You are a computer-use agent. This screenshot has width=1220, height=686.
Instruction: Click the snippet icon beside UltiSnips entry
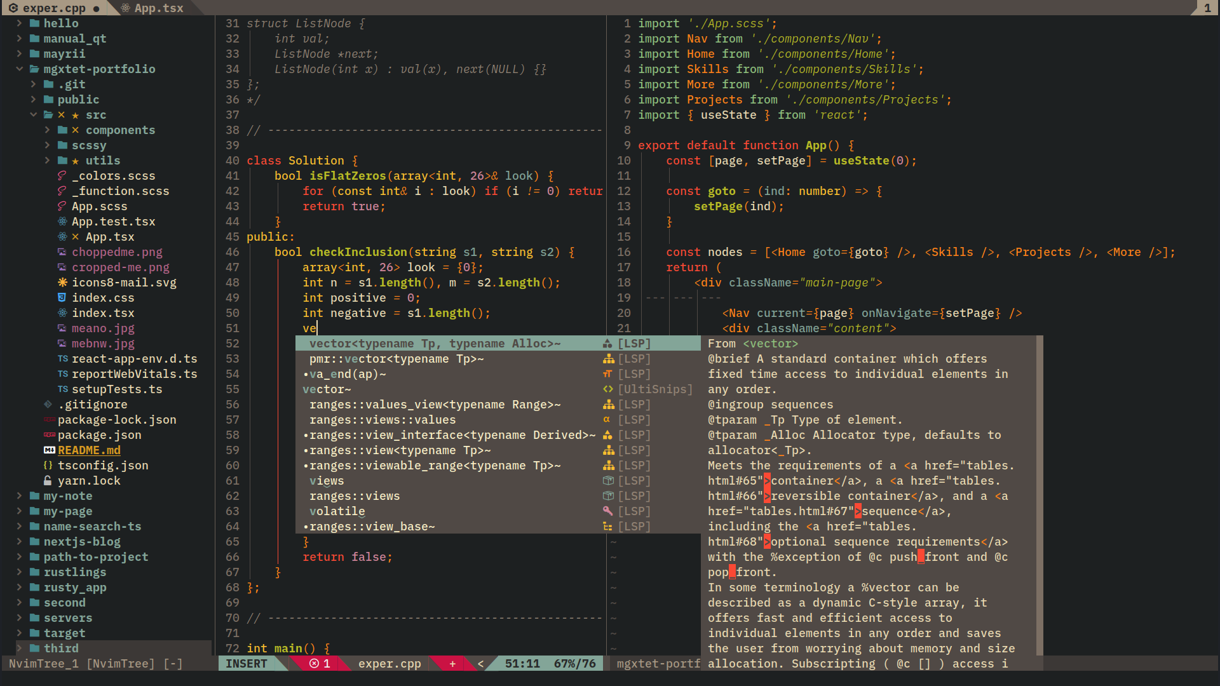[x=608, y=389]
